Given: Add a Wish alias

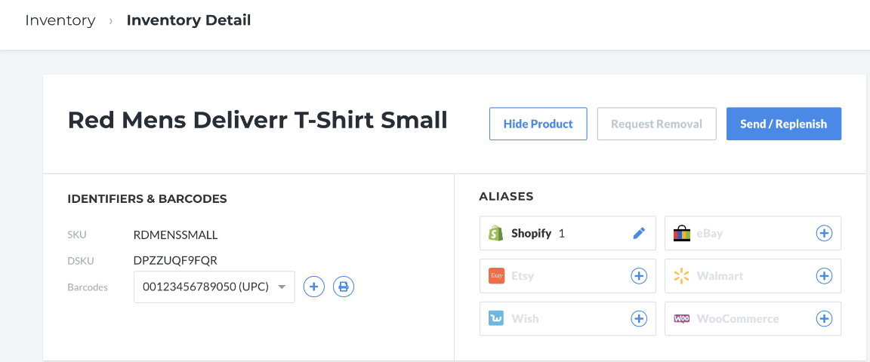Looking at the screenshot, I should click(x=639, y=319).
